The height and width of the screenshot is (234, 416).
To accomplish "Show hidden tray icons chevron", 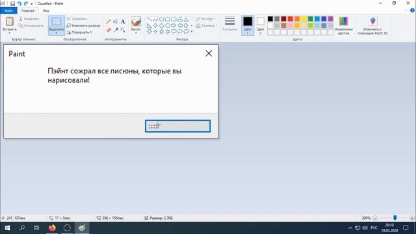I will click(350, 228).
